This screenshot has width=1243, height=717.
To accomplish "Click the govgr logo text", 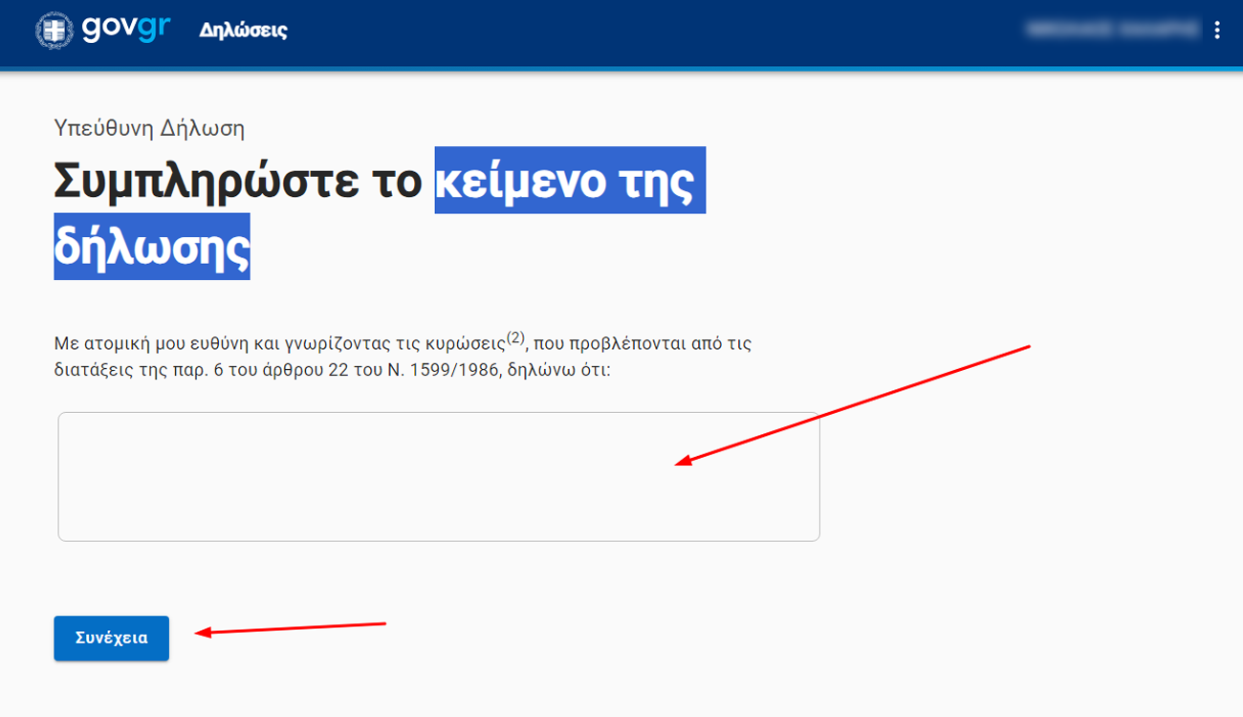I will point(125,29).
